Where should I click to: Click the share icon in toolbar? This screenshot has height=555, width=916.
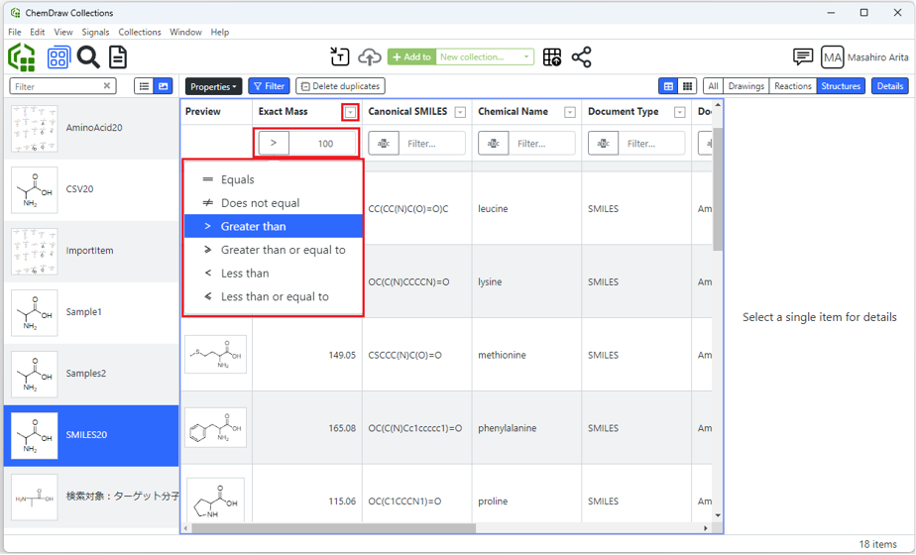[582, 57]
